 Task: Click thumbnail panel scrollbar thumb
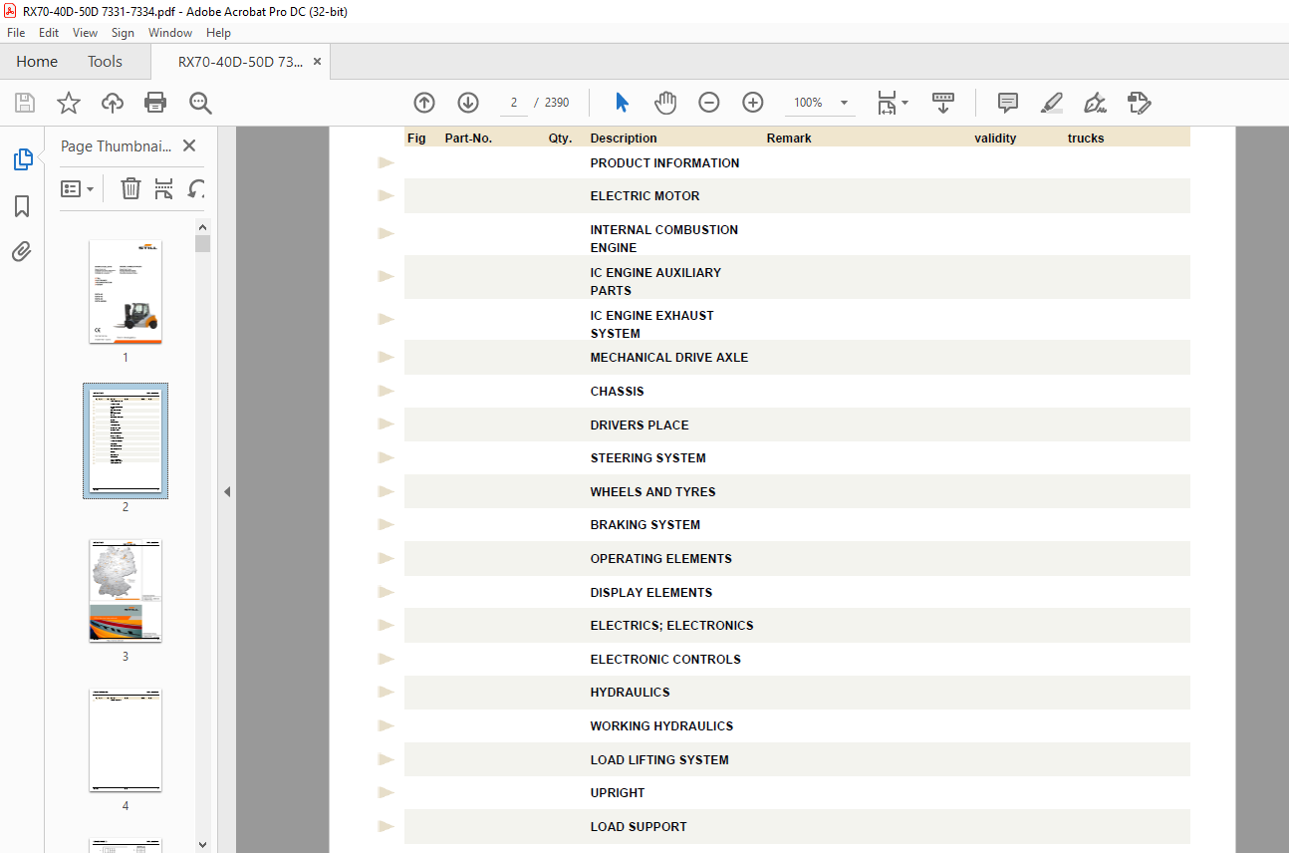pyautogui.click(x=202, y=244)
